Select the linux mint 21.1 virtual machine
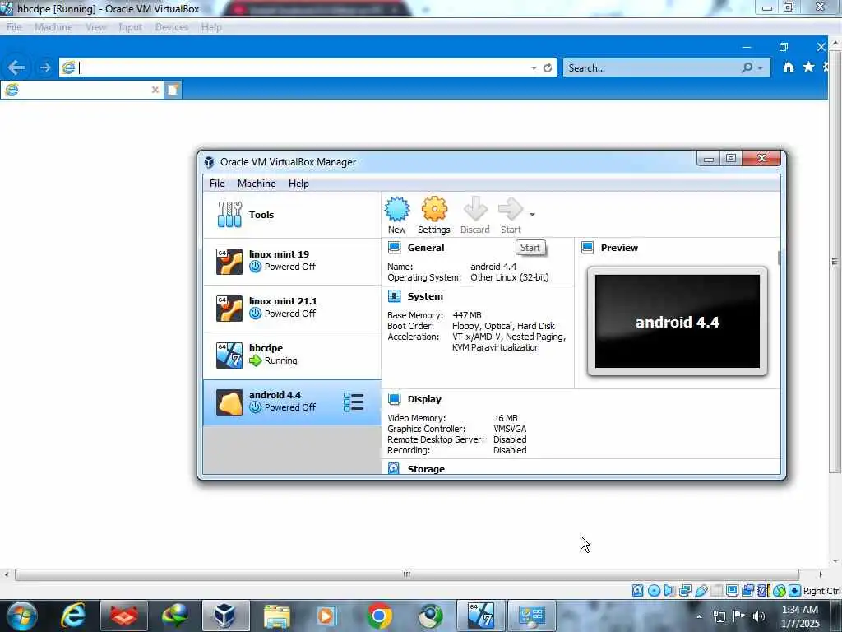Viewport: 842px width, 632px height. (x=292, y=308)
